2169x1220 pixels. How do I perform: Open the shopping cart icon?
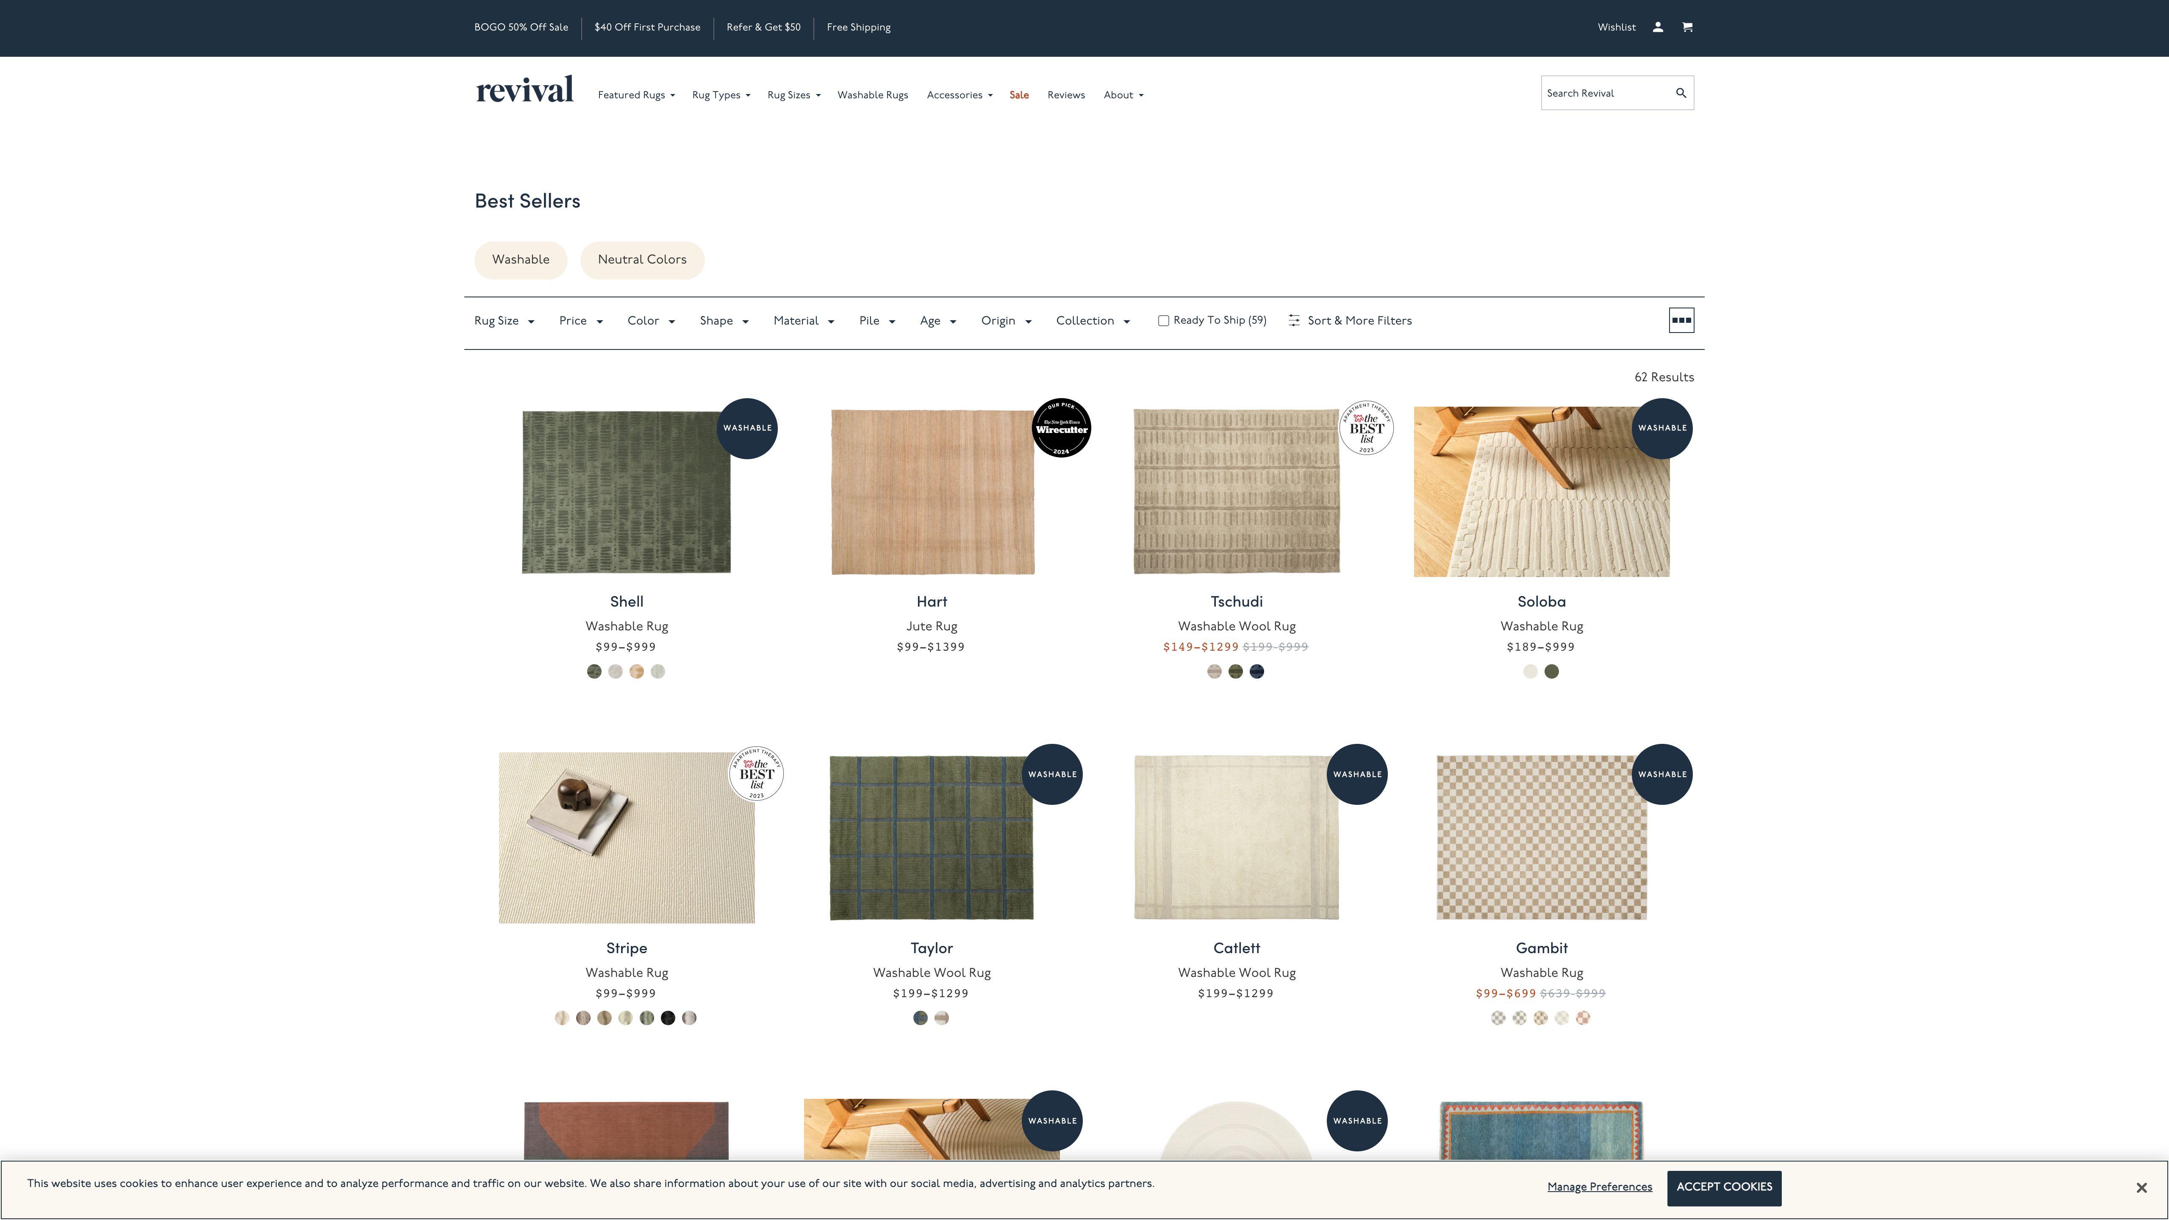tap(1686, 27)
